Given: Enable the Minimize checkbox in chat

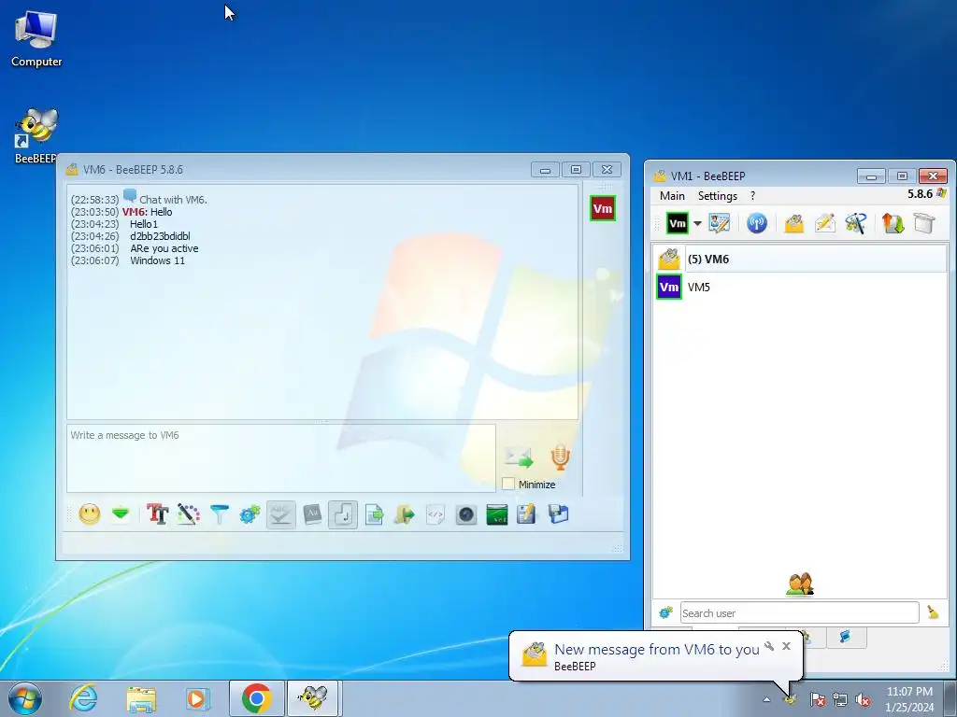Looking at the screenshot, I should (x=507, y=485).
